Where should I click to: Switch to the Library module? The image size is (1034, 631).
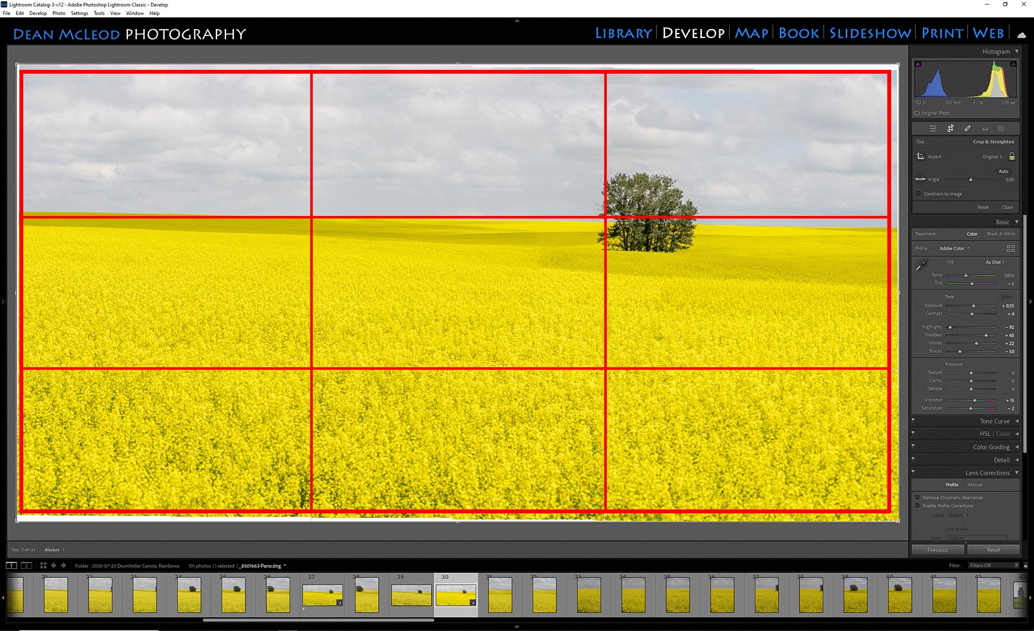tap(622, 33)
